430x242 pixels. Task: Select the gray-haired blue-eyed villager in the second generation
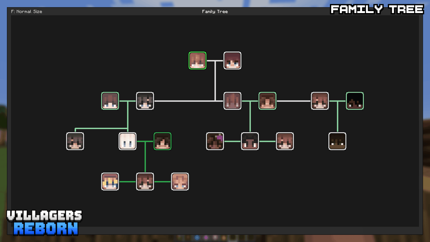pyautogui.click(x=145, y=101)
